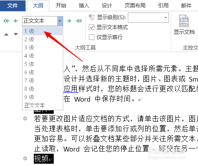The height and width of the screenshot is (165, 198).
Task: Open the 文件 tab
Action: pyautogui.click(x=13, y=6)
